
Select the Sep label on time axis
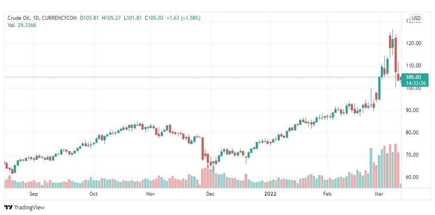click(34, 194)
